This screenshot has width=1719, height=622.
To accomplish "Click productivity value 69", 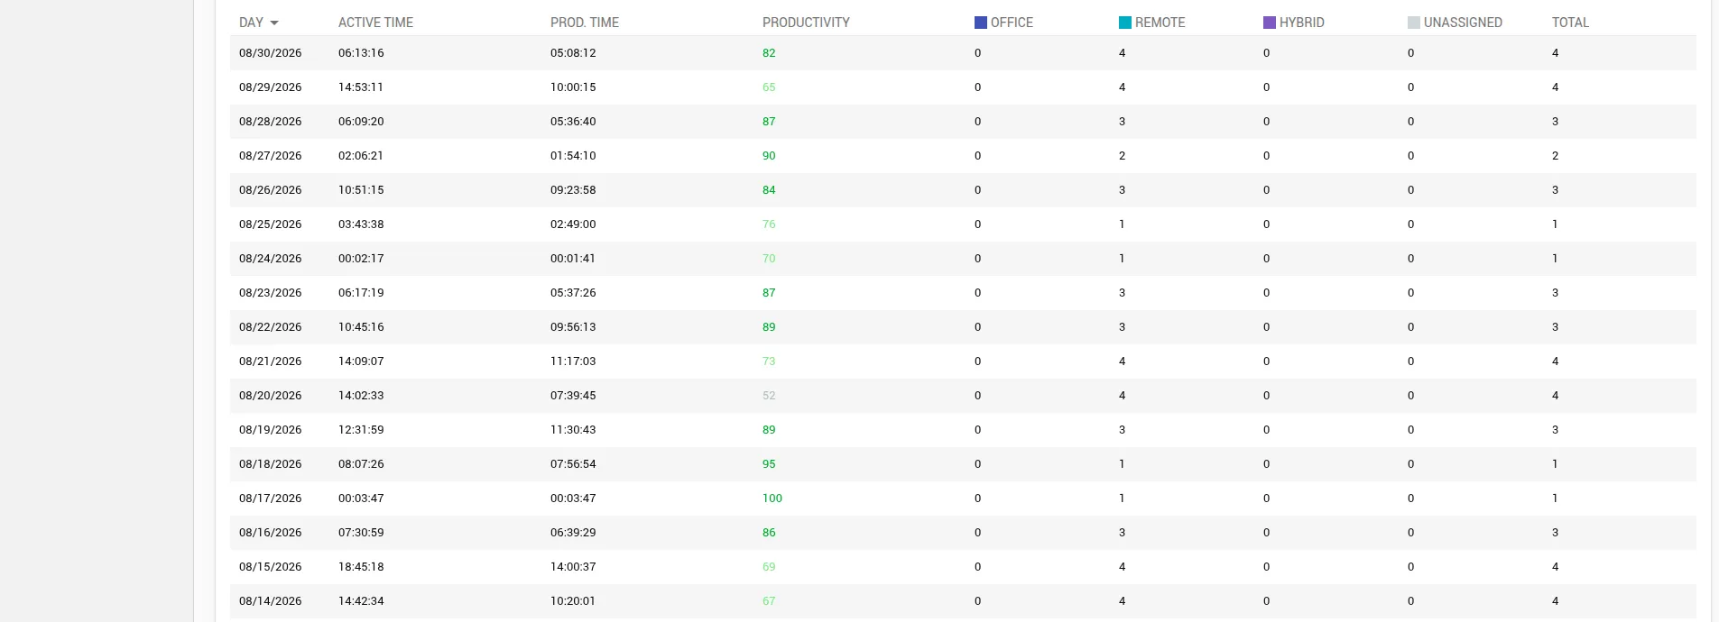I will (x=769, y=567).
